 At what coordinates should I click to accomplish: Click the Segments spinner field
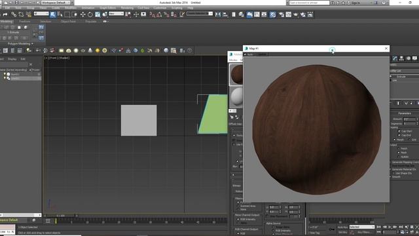[x=409, y=124]
